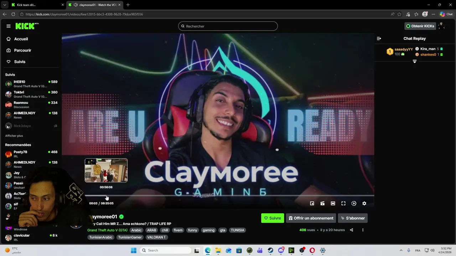This screenshot has height=256, width=456.
Task: Click the Obtenir KICKs button
Action: tap(420, 26)
